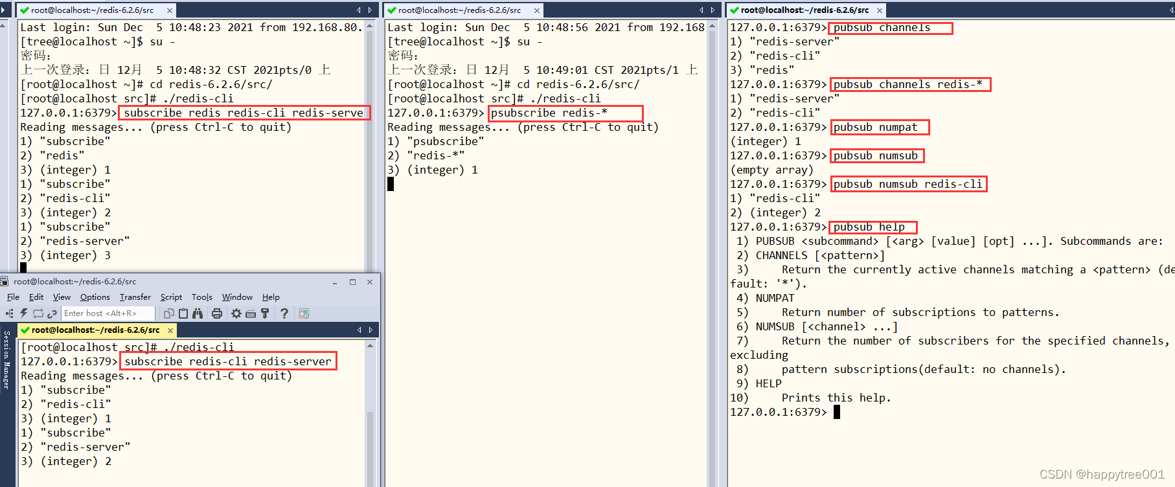
Task: Open the Options menu
Action: pos(95,297)
